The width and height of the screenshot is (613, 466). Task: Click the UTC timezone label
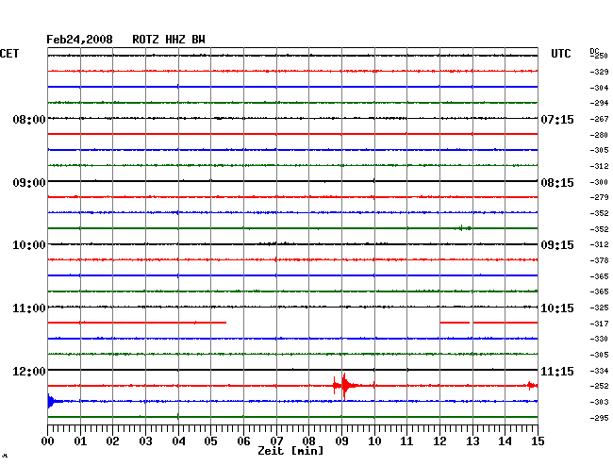(x=560, y=54)
